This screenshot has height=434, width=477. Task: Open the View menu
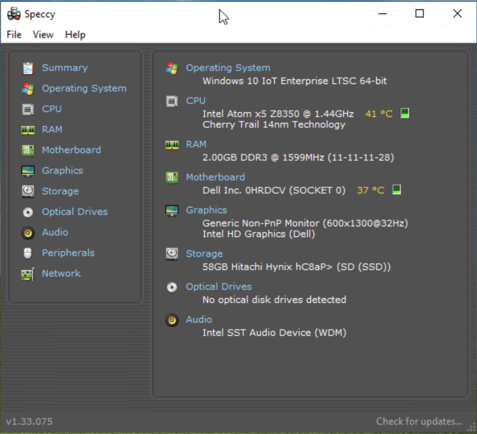pos(43,34)
